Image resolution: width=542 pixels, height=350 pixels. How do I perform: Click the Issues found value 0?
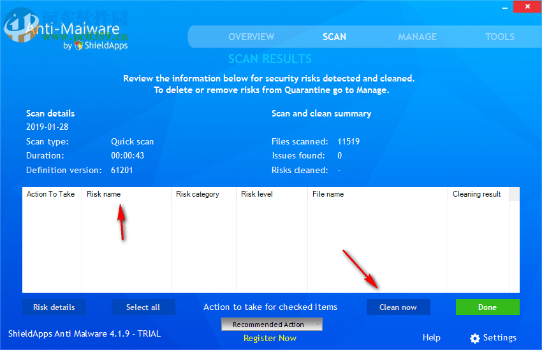coord(340,155)
